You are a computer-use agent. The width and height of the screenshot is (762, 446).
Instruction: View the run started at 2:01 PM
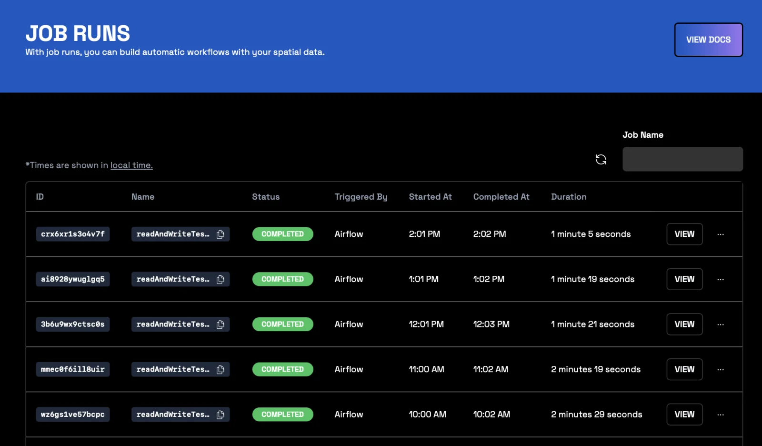pyautogui.click(x=684, y=234)
